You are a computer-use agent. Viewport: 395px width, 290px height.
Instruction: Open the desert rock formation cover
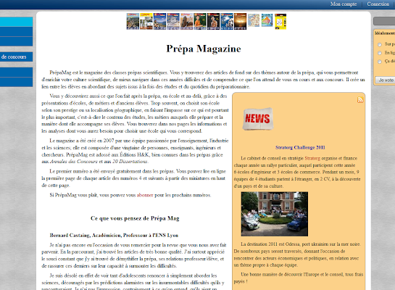(186, 22)
